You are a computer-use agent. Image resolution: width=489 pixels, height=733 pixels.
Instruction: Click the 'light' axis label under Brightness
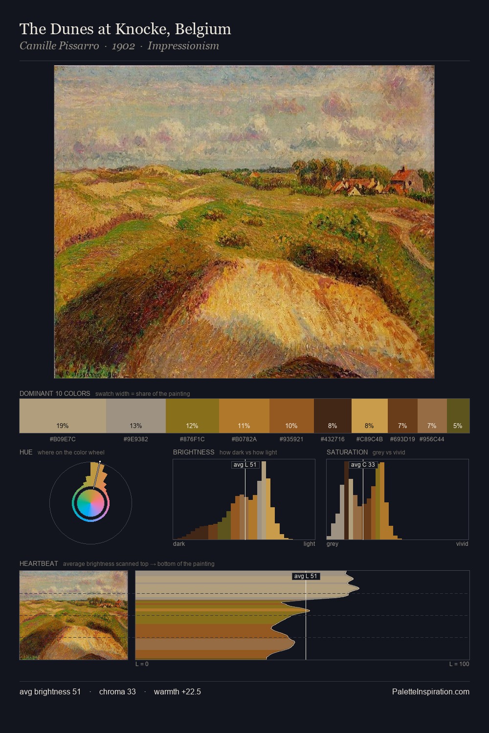click(310, 544)
